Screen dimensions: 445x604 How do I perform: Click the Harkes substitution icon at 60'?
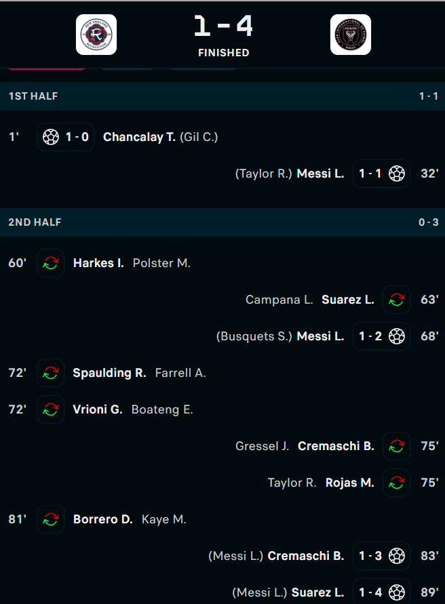point(50,263)
